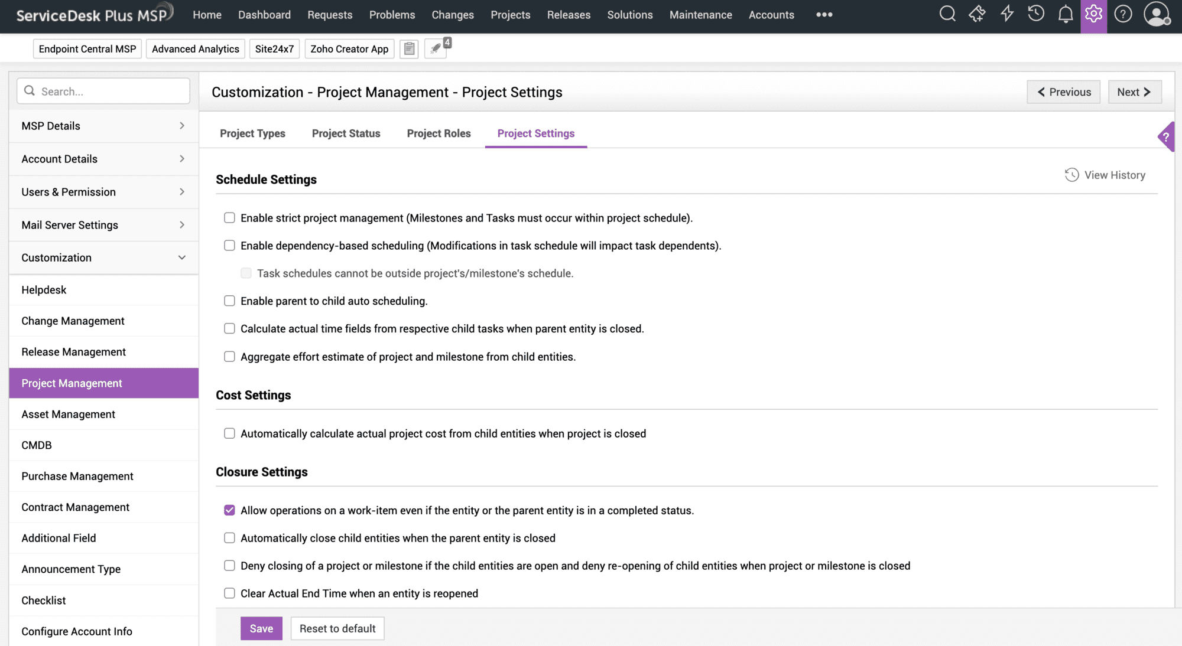Switch to the Project Roles tab

[439, 133]
